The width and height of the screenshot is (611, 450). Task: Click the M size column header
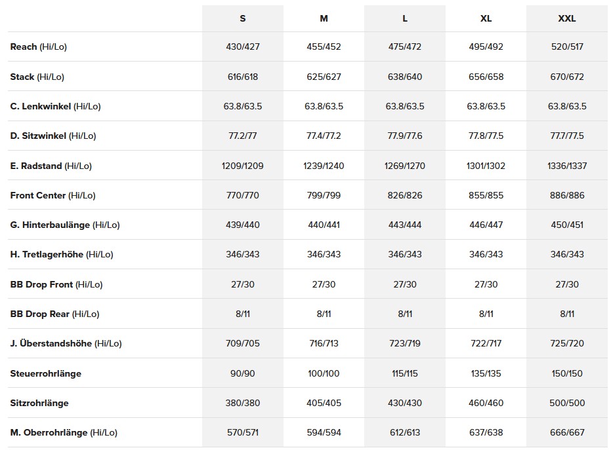click(x=324, y=18)
